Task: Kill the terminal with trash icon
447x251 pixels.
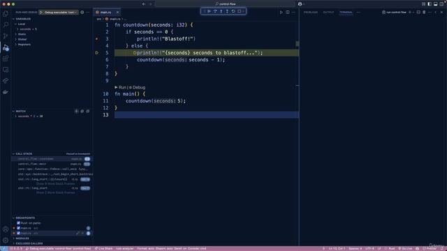Action: click(424, 13)
